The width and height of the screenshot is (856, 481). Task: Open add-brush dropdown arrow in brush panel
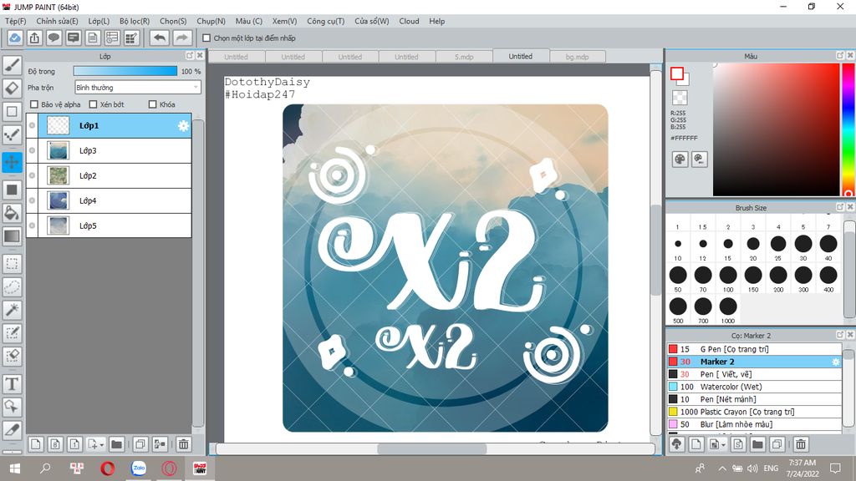click(x=723, y=445)
